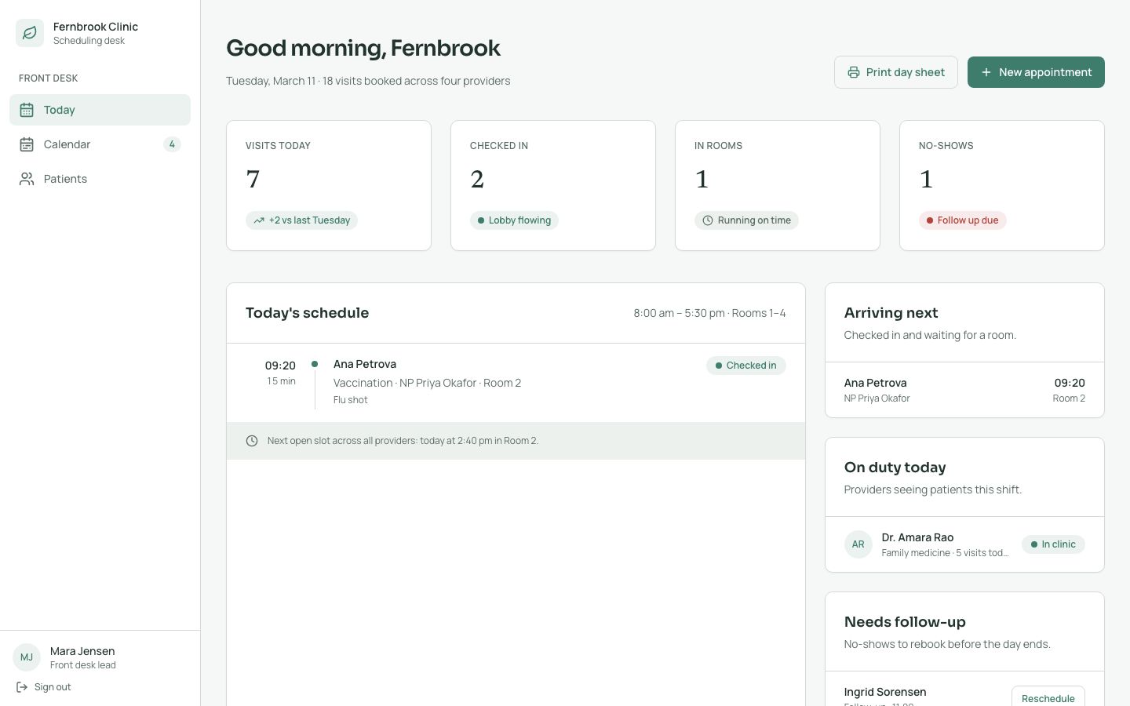Screen dimensions: 1130x706
Task: Click the Today calendar icon
Action: coord(27,110)
